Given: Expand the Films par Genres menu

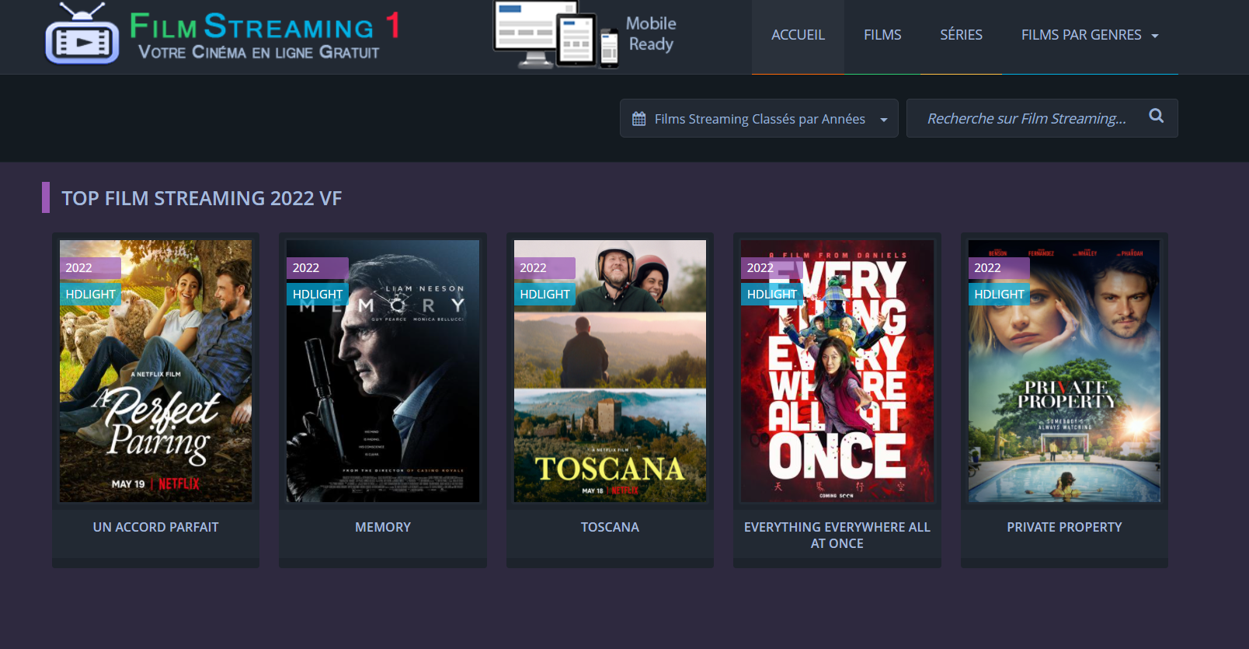Looking at the screenshot, I should [x=1090, y=35].
